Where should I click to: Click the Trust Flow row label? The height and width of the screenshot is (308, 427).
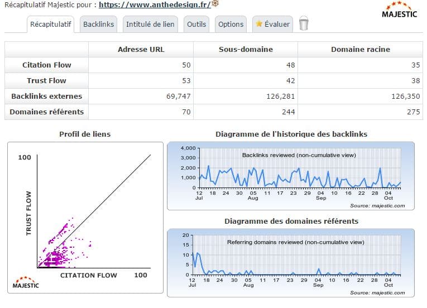tap(46, 80)
